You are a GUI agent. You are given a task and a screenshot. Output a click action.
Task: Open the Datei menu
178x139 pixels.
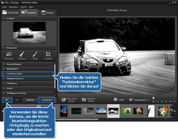tap(4, 7)
